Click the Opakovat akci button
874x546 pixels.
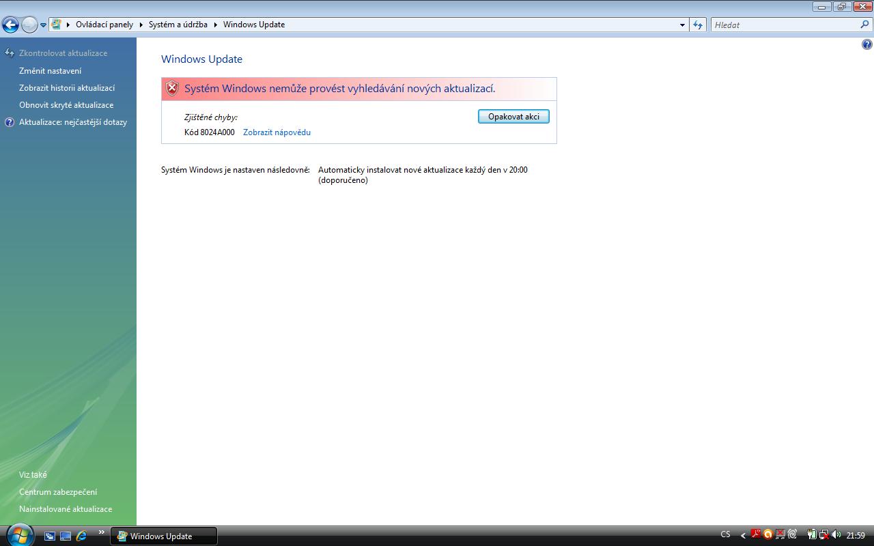(513, 117)
